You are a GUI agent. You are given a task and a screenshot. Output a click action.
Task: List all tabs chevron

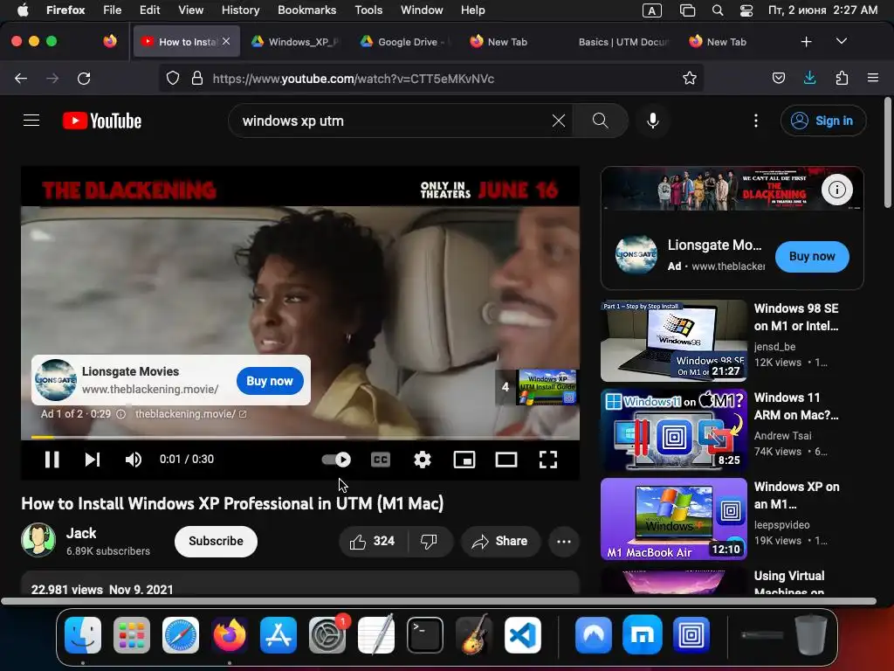842,41
